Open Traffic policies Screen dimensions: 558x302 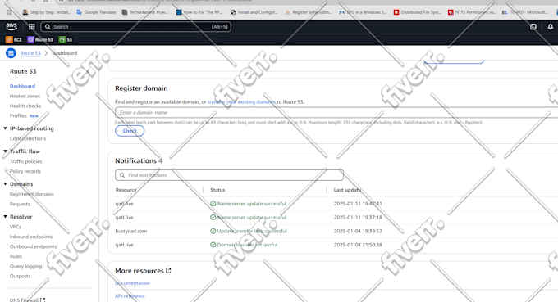[25, 161]
